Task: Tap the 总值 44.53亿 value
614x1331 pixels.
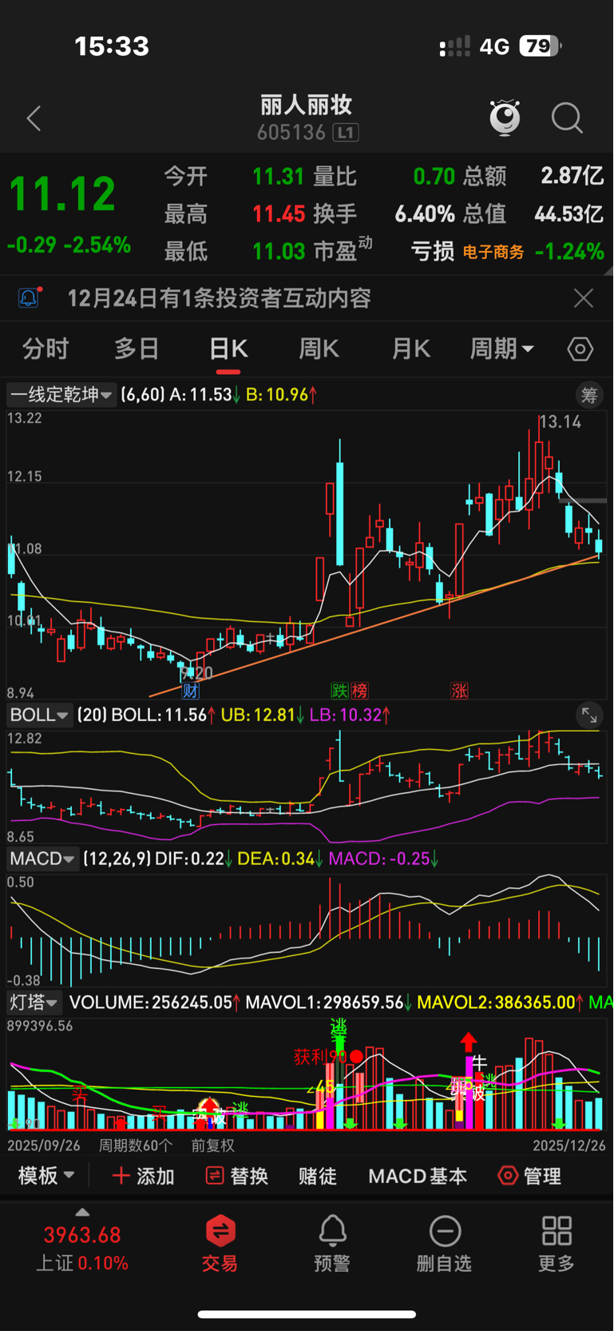Action: click(568, 213)
